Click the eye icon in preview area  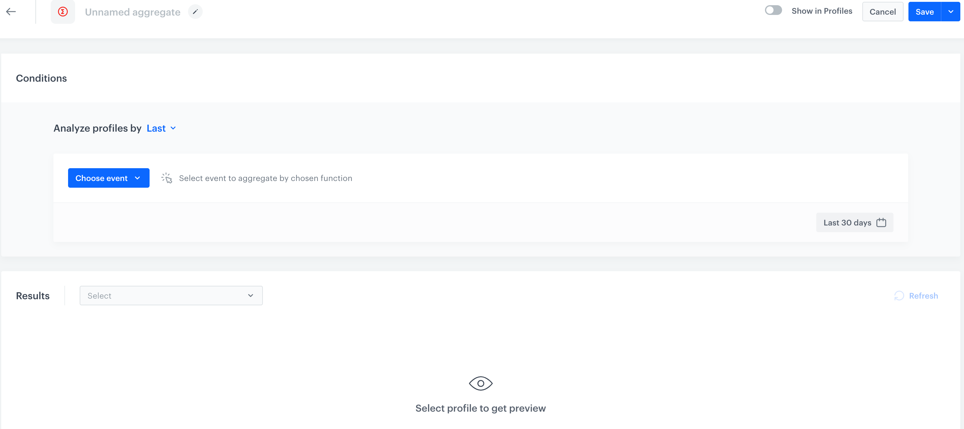tap(481, 383)
